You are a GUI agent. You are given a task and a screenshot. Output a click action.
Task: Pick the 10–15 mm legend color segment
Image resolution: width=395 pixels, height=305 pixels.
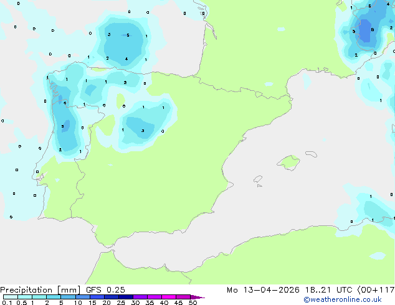click(83, 297)
